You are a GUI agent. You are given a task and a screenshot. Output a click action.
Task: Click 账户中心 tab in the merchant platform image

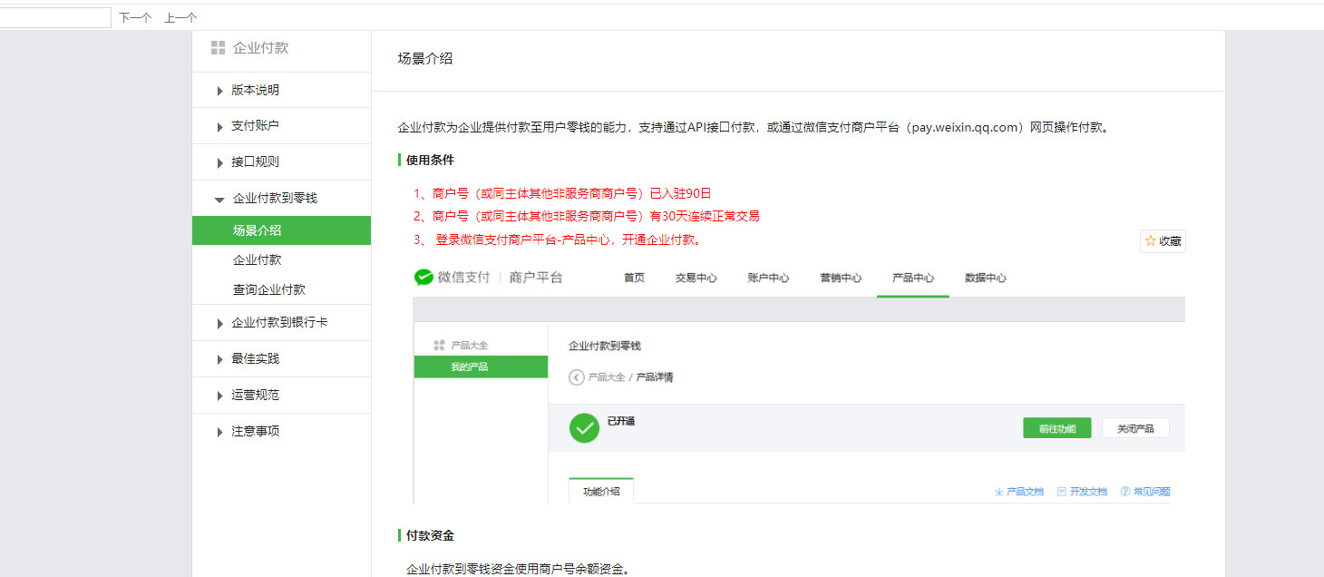click(x=768, y=278)
